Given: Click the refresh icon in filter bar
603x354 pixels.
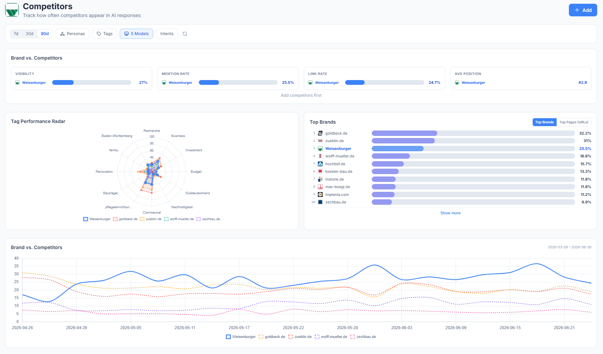Looking at the screenshot, I should (x=185, y=34).
